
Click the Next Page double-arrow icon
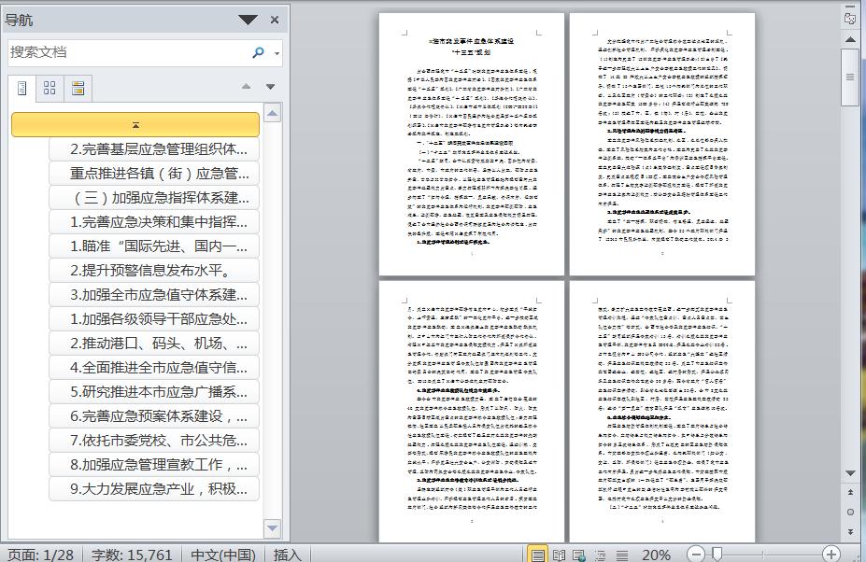[x=851, y=531]
